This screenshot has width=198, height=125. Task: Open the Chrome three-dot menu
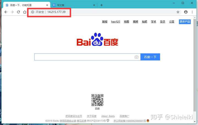pos(192,12)
